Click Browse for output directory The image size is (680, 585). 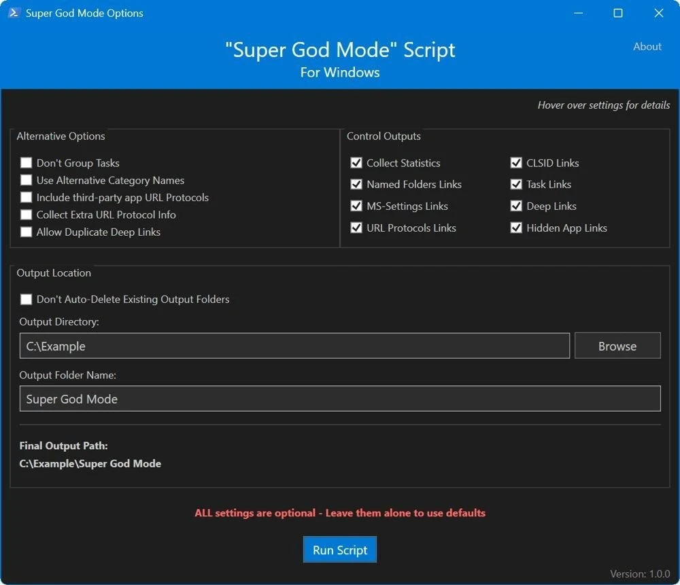coord(617,346)
